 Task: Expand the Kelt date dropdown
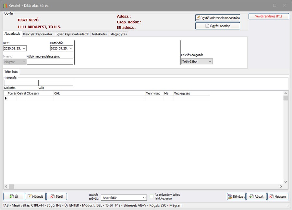click(24, 48)
